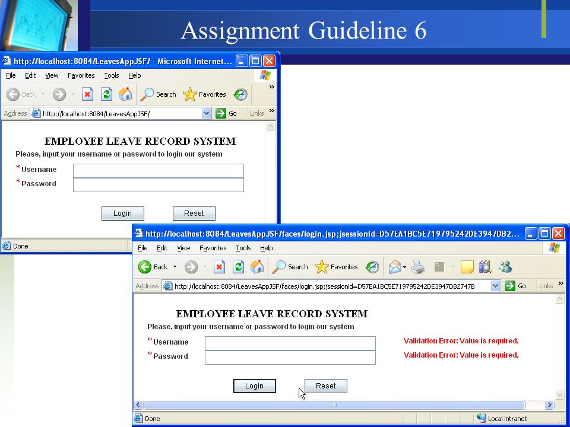The image size is (570, 427).
Task: Click Research books icon in front window
Action: coord(485,267)
